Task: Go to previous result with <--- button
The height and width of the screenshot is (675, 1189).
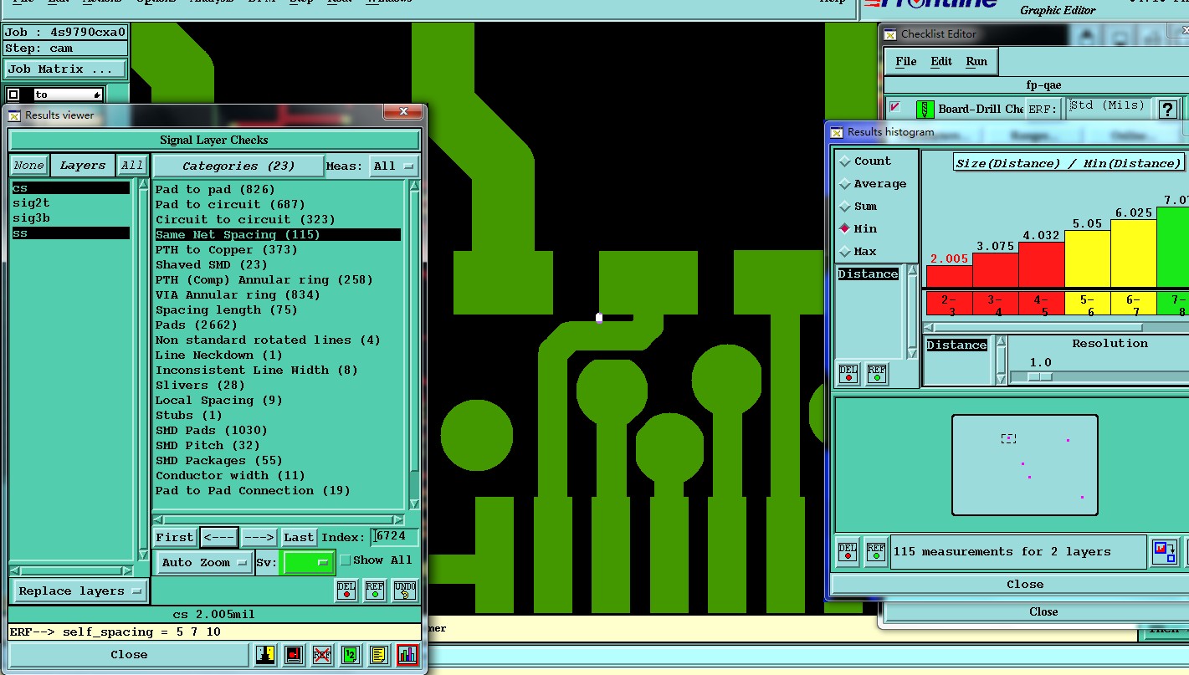Action: [x=219, y=537]
